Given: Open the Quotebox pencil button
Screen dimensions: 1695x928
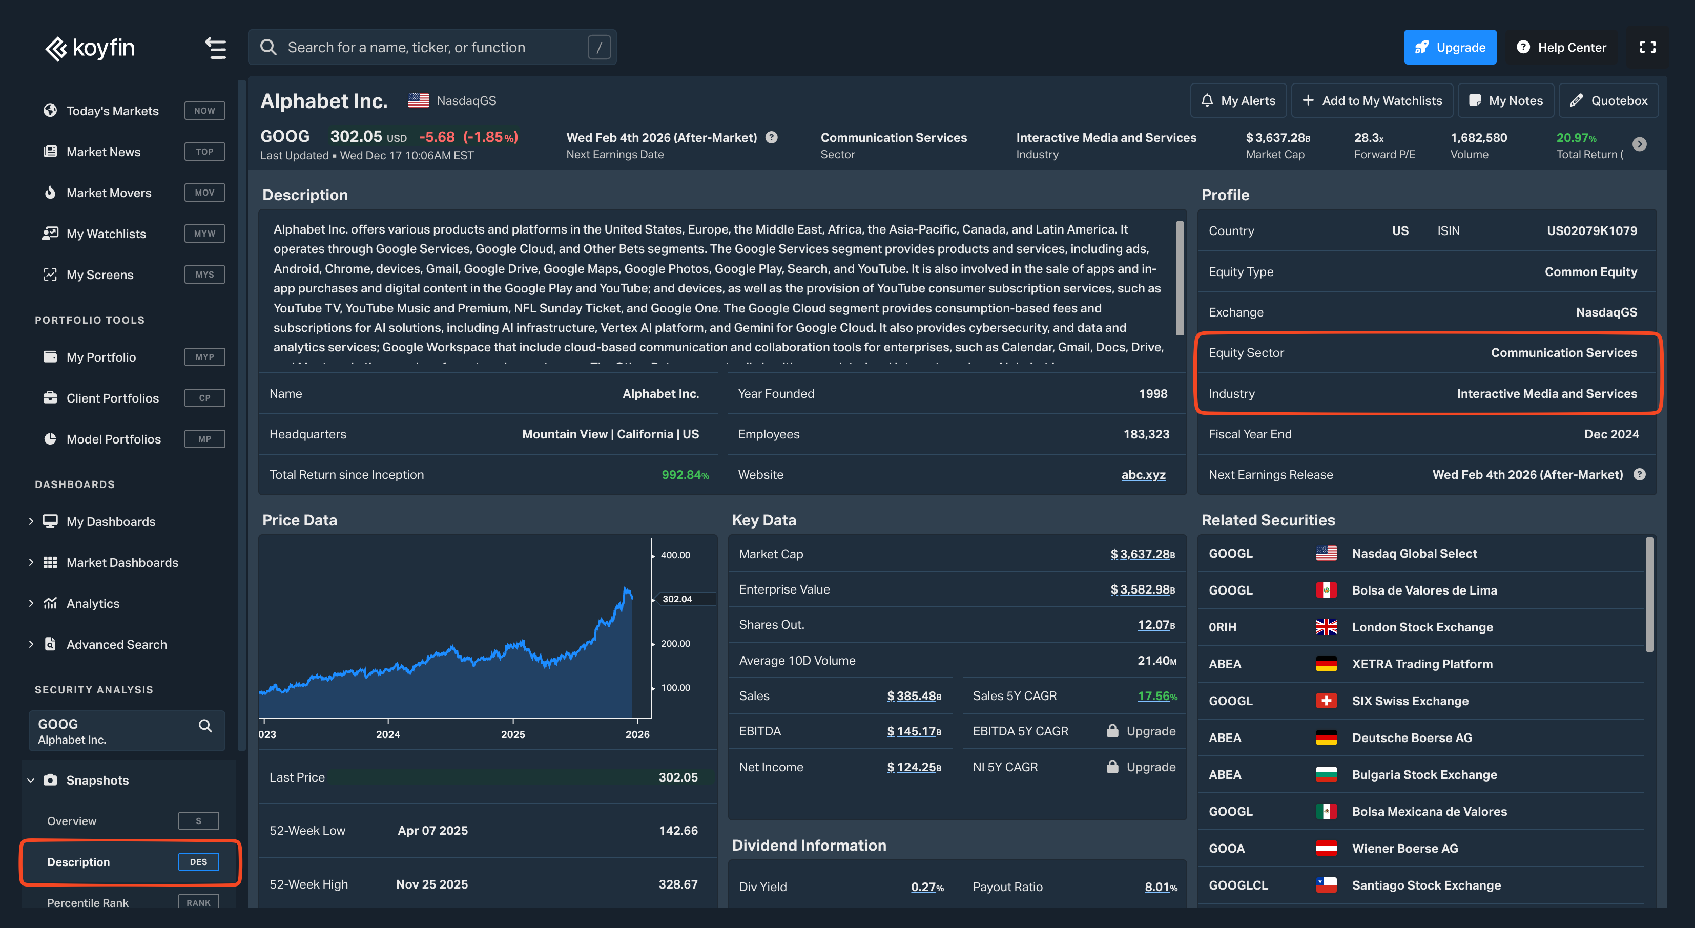Looking at the screenshot, I should [1608, 100].
